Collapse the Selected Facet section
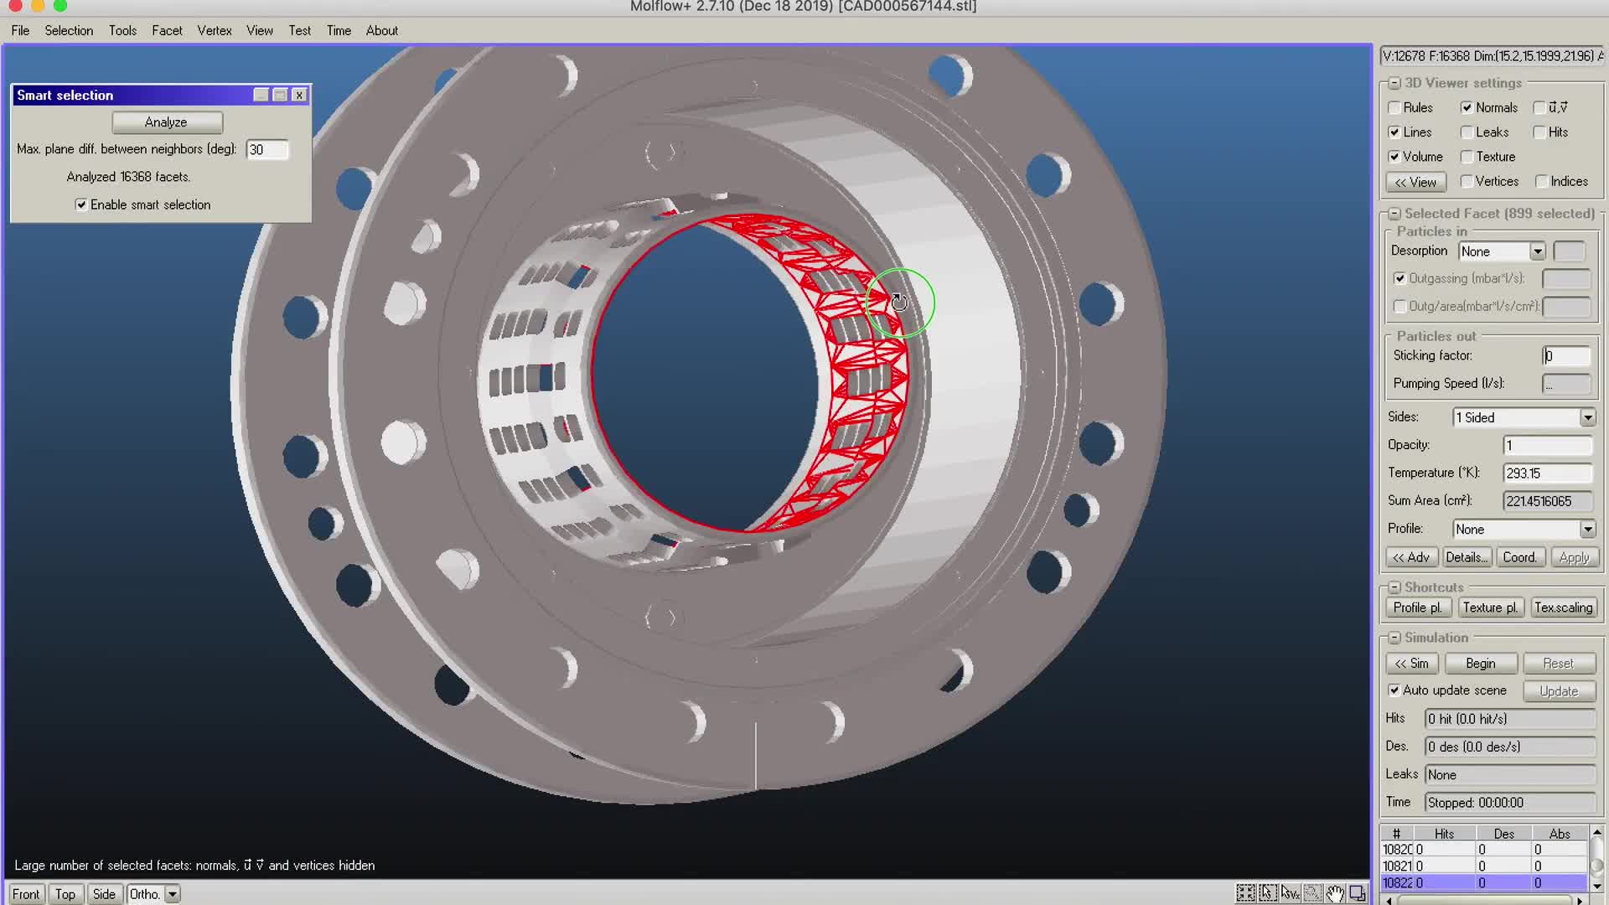 (x=1394, y=213)
